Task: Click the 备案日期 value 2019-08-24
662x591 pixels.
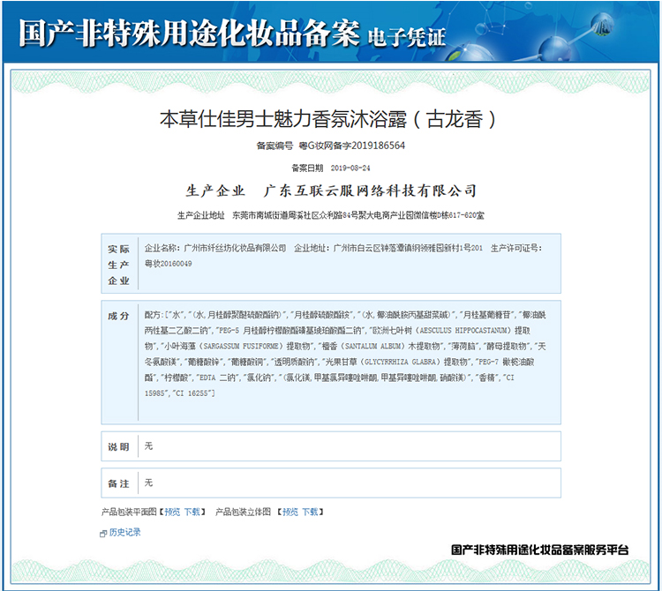Action: tap(350, 168)
